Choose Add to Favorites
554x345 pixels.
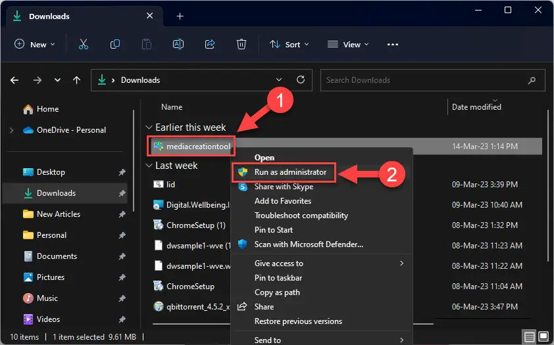[322, 201]
